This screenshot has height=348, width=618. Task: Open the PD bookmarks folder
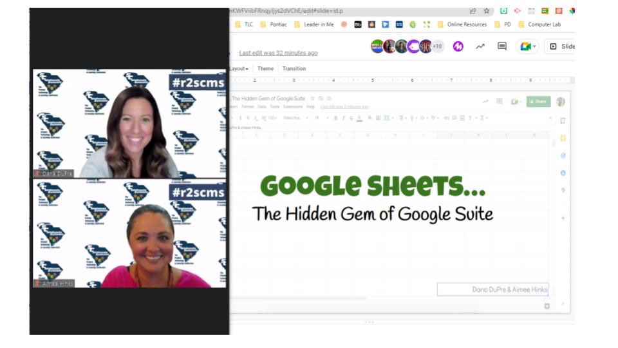coord(503,24)
